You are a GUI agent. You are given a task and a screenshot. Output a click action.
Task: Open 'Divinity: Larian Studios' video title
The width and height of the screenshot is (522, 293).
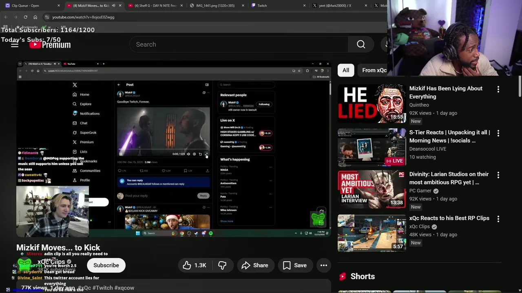(449, 178)
